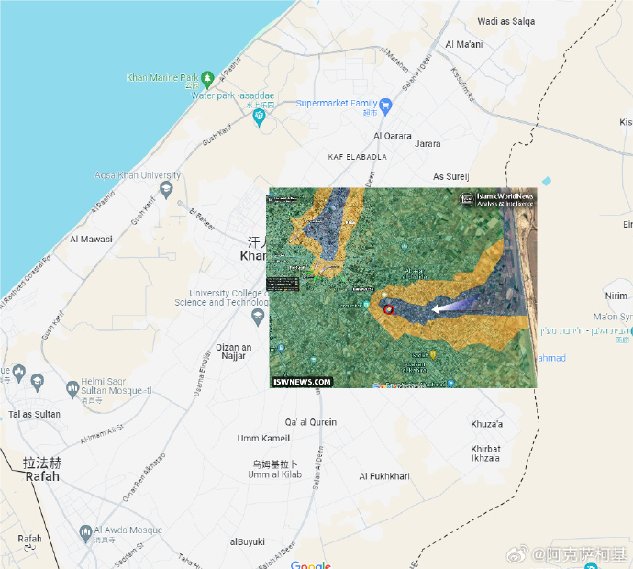Click the white arrow on the overlay map
Screen dimensions: 633x569
click(x=455, y=305)
